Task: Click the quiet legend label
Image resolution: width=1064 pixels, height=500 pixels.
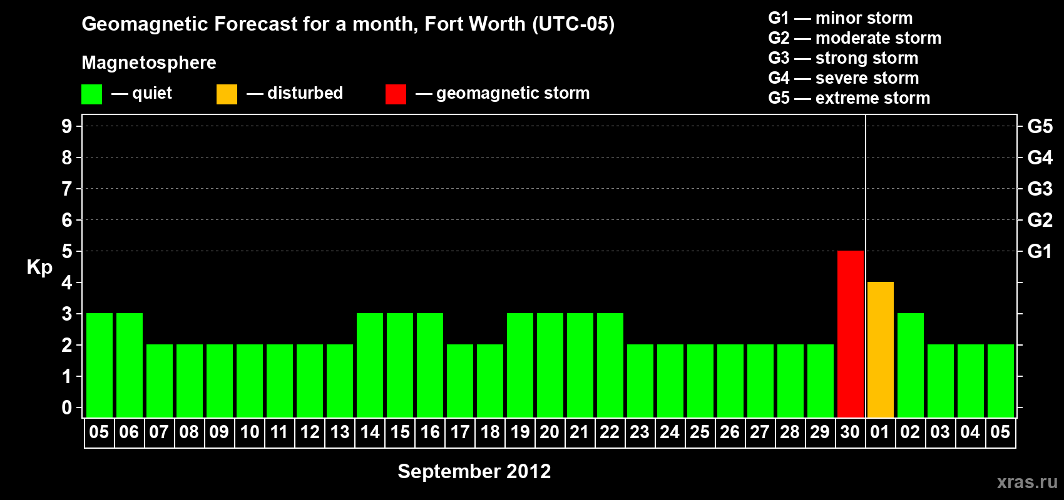Action: (x=152, y=93)
